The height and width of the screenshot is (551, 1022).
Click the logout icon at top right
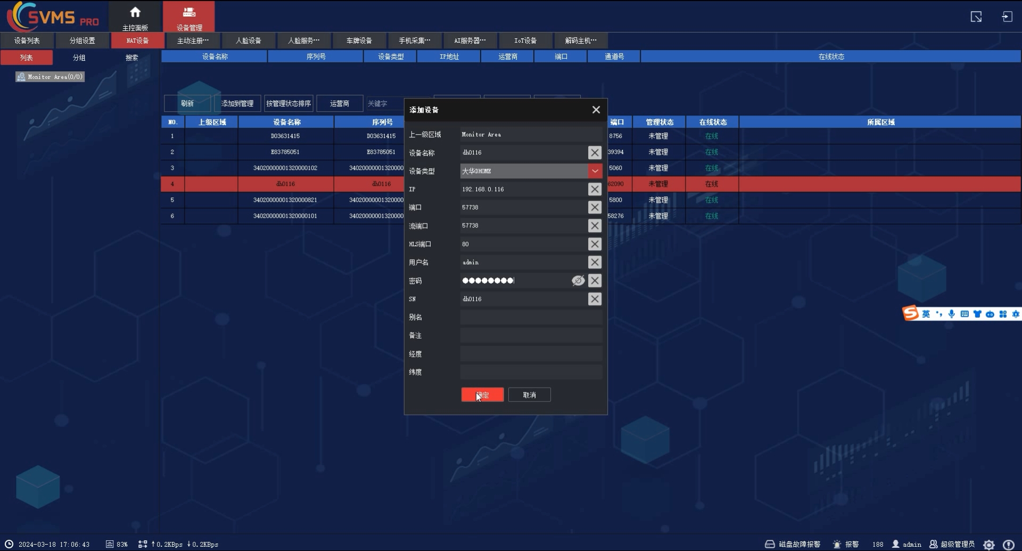point(1007,17)
